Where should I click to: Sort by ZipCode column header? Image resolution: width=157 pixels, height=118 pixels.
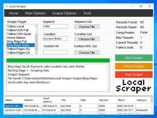tap(107, 100)
